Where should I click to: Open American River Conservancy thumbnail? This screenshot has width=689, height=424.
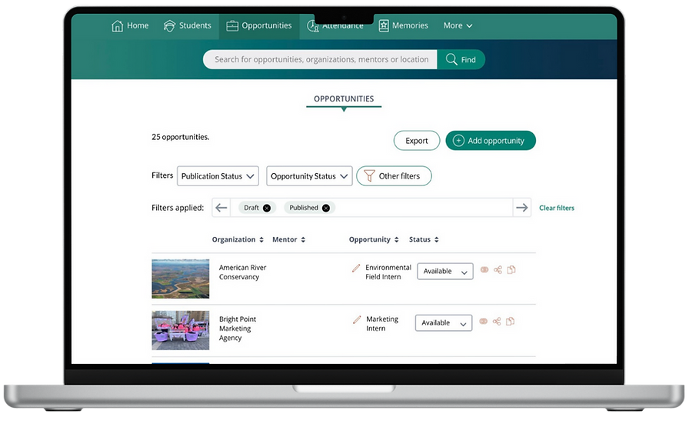[181, 279]
